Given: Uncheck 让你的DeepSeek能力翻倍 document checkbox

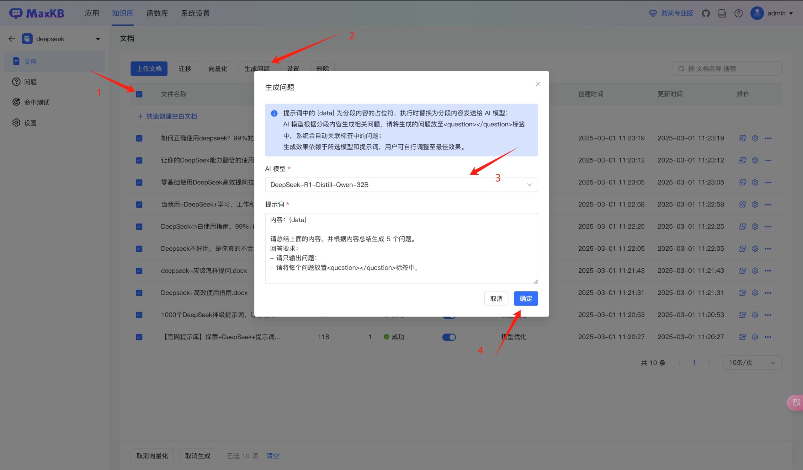Looking at the screenshot, I should (x=139, y=160).
